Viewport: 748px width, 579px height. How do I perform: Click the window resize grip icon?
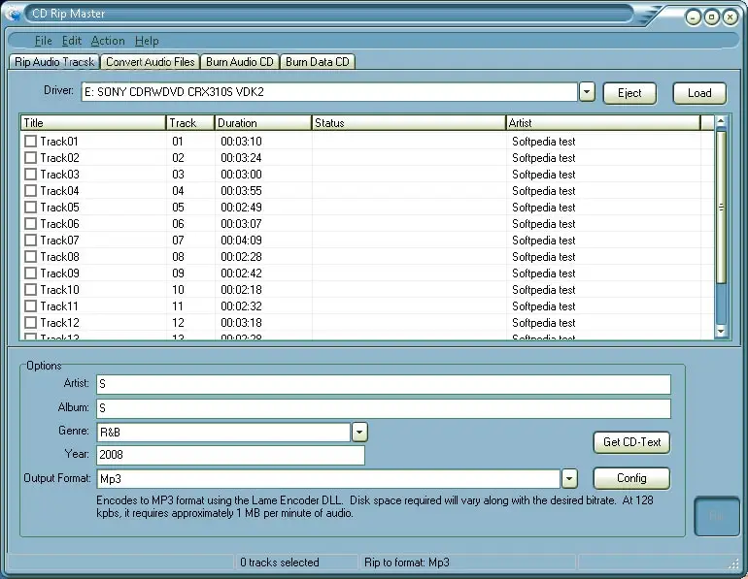tap(733, 563)
